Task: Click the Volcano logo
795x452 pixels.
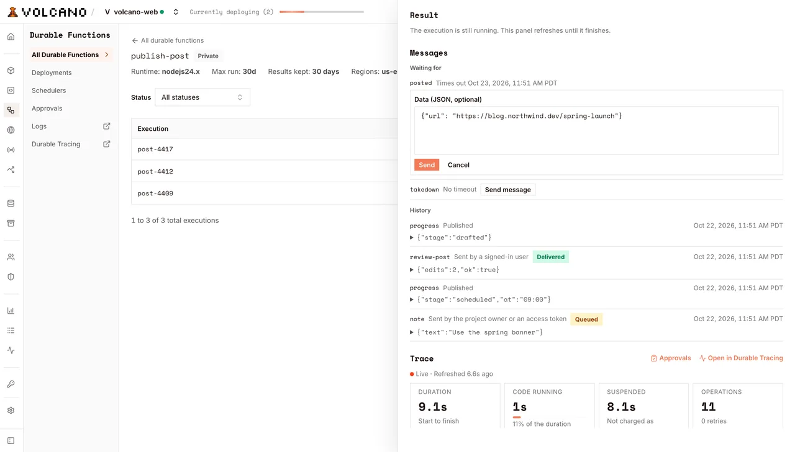Action: 47,12
